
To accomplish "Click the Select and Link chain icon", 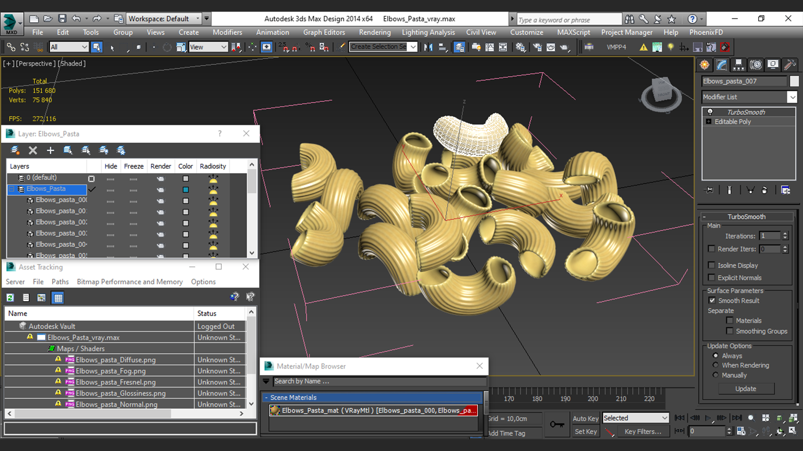I will [11, 47].
